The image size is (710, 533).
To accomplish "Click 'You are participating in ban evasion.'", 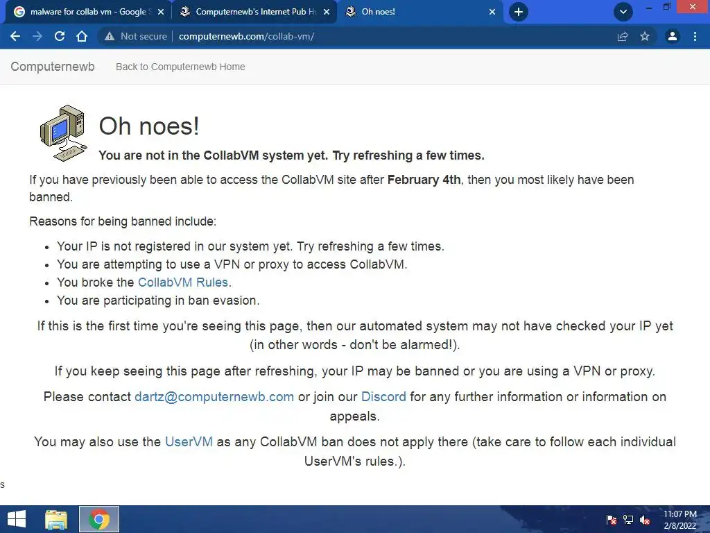I will point(158,300).
